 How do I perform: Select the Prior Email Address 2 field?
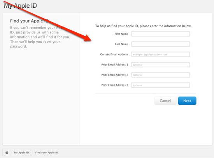160,75
